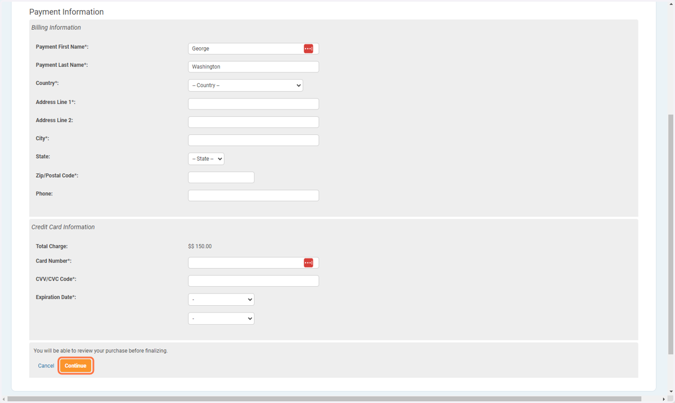Click the City input field
Screen dimensions: 675x403
[x=254, y=140]
